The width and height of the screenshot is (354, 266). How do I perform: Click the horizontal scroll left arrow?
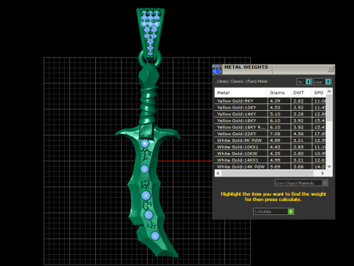tap(218, 173)
